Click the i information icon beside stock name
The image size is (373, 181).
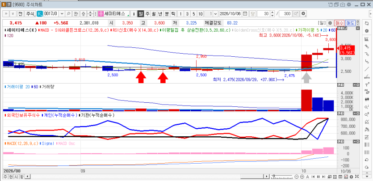pos(134,14)
